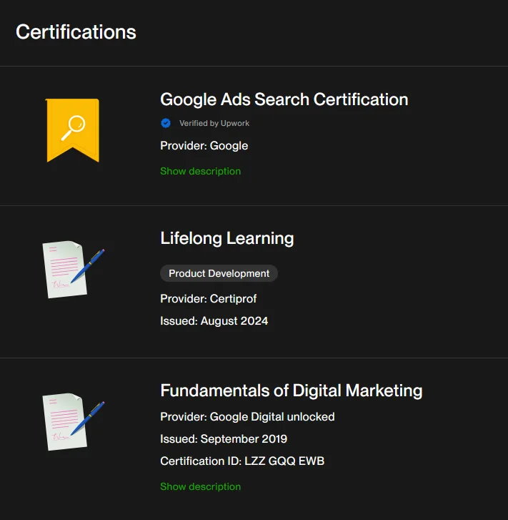Click the Certifications section heading

[x=76, y=32]
